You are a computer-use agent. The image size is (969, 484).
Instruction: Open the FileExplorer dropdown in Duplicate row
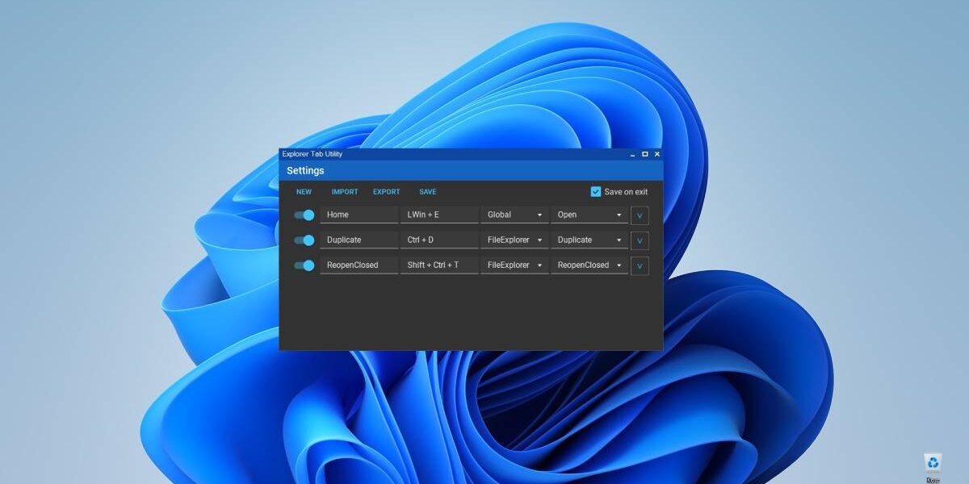514,240
